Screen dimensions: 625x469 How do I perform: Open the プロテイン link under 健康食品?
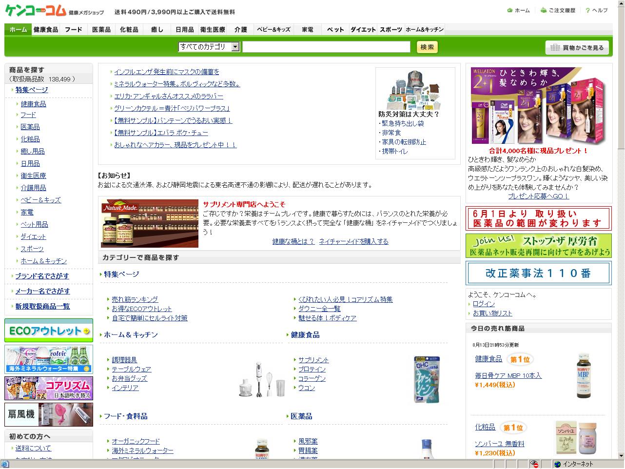coord(312,369)
